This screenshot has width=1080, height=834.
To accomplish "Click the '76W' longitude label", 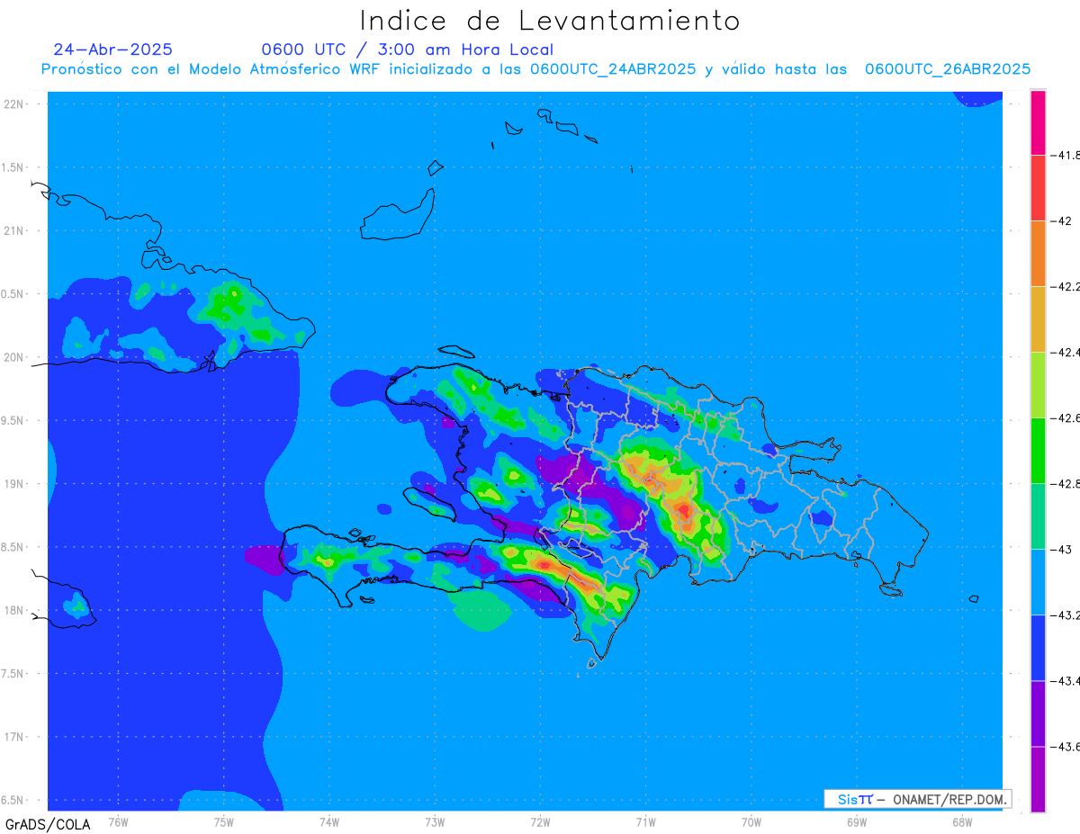I will [x=118, y=821].
